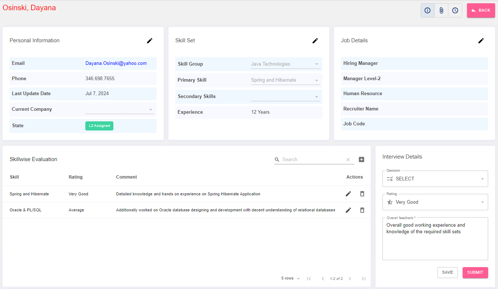Click the Skill Set edit pencil
This screenshot has width=498, height=289.
click(x=315, y=41)
